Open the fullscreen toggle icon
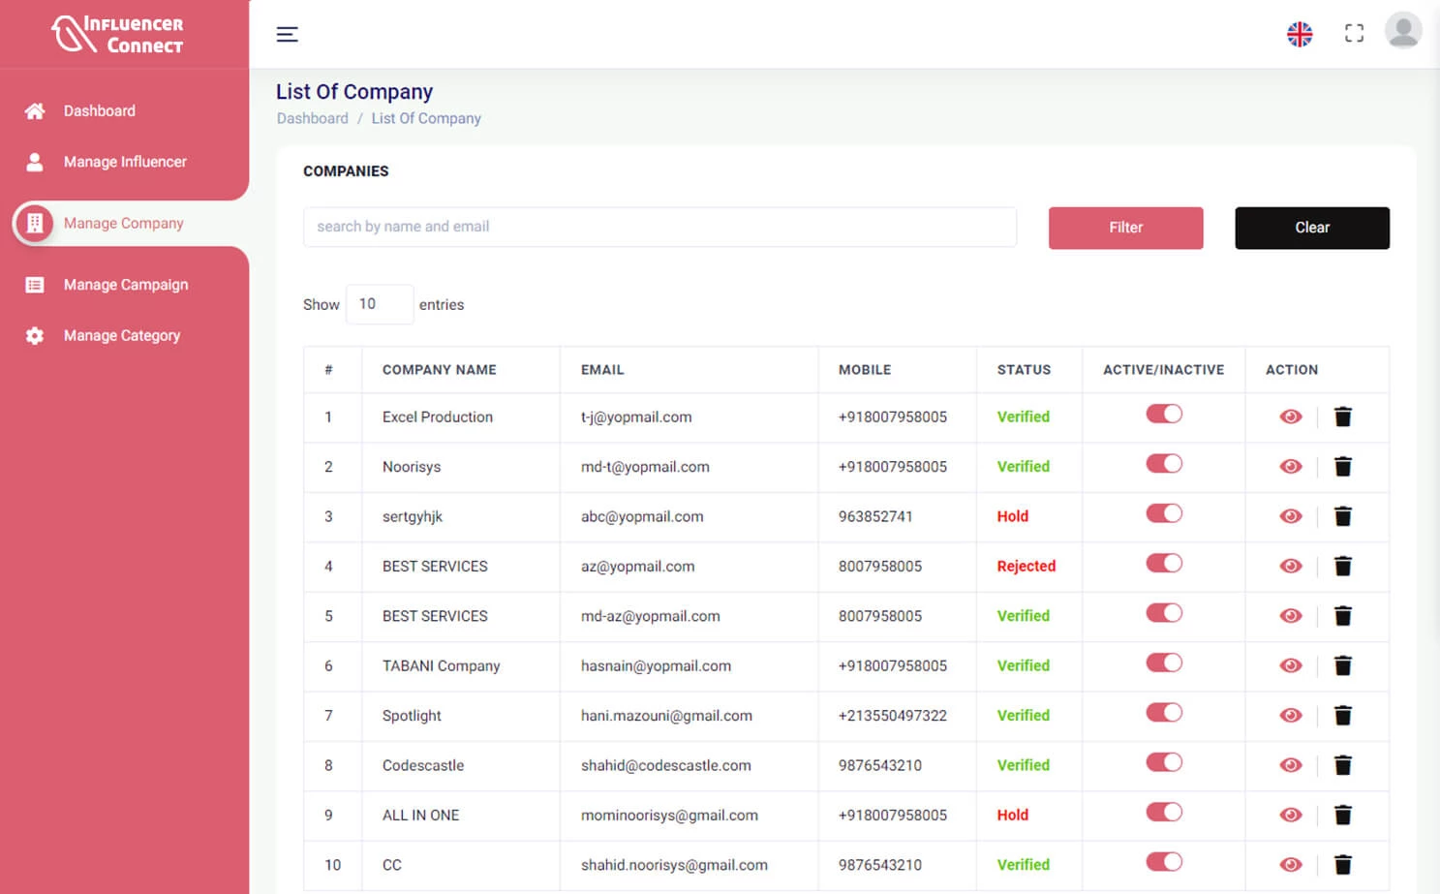Viewport: 1440px width, 894px height. (x=1354, y=32)
